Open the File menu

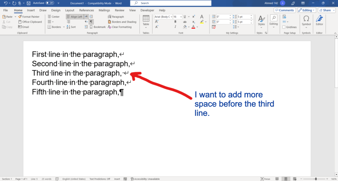(x=5, y=10)
